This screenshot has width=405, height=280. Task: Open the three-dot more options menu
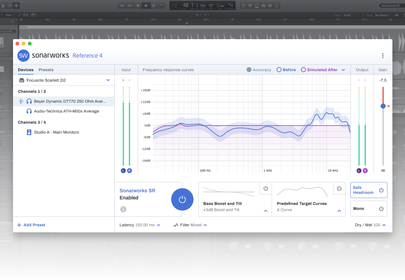382,55
